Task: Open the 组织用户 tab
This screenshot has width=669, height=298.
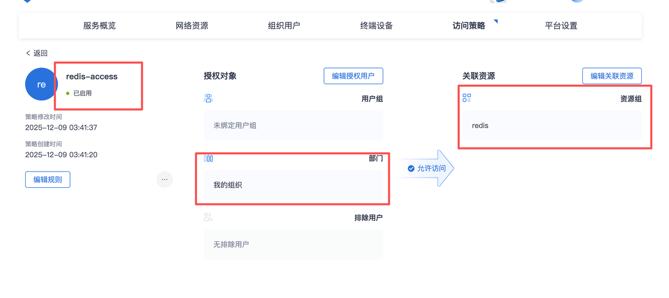Action: 284,26
